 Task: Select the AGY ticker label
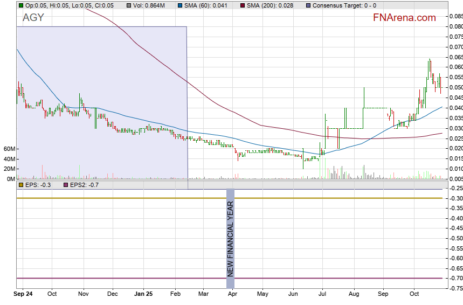(x=33, y=18)
